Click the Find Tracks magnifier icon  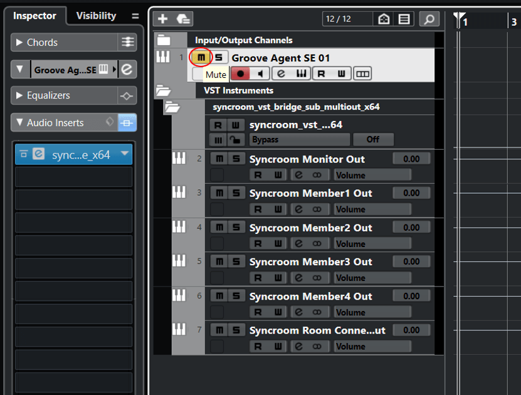point(429,19)
